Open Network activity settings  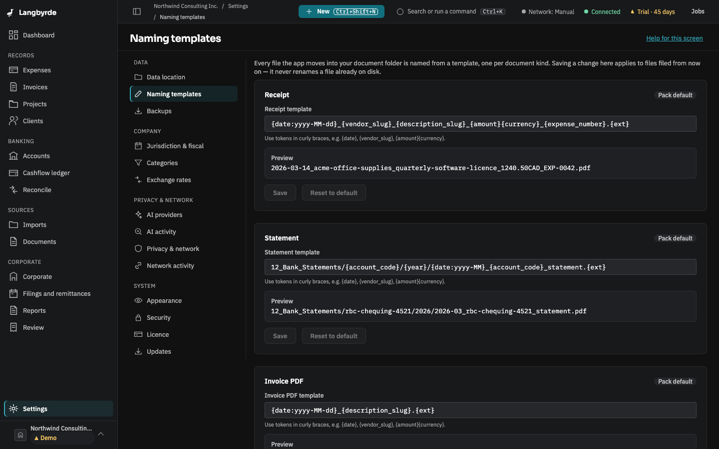[x=184, y=265]
